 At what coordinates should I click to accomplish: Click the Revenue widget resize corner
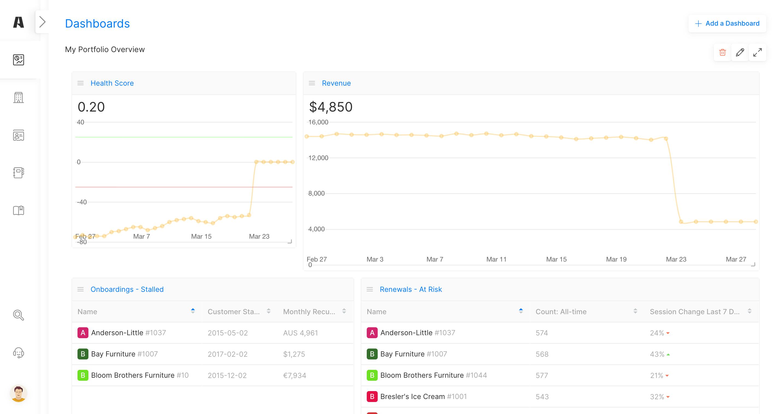(x=753, y=264)
